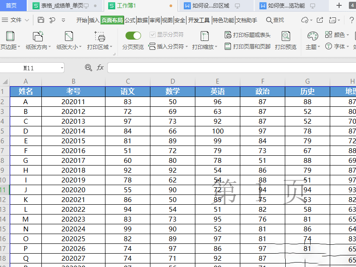Click the Undo arrow icon
Viewport: 356px width, 267px height.
coord(52,20)
